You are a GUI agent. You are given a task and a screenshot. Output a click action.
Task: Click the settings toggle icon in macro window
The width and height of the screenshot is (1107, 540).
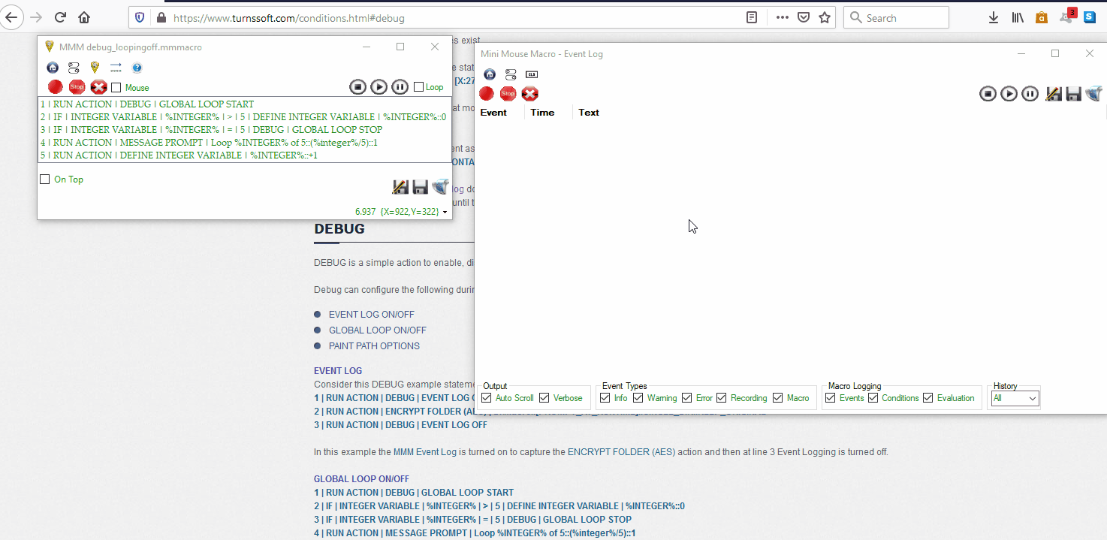74,68
